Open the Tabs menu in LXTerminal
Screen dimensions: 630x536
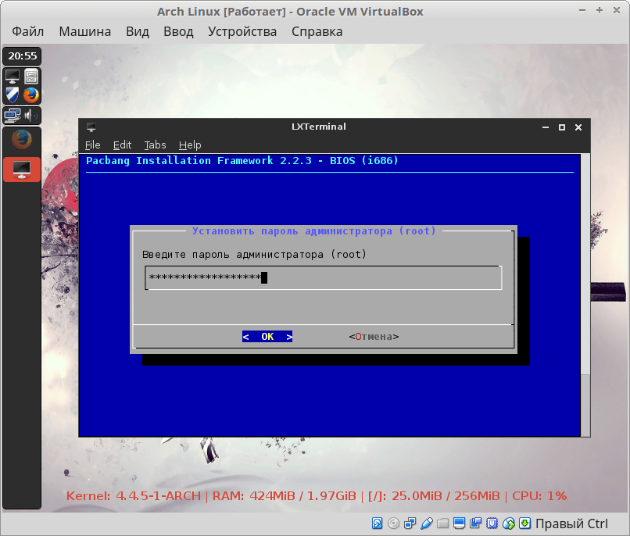[155, 145]
